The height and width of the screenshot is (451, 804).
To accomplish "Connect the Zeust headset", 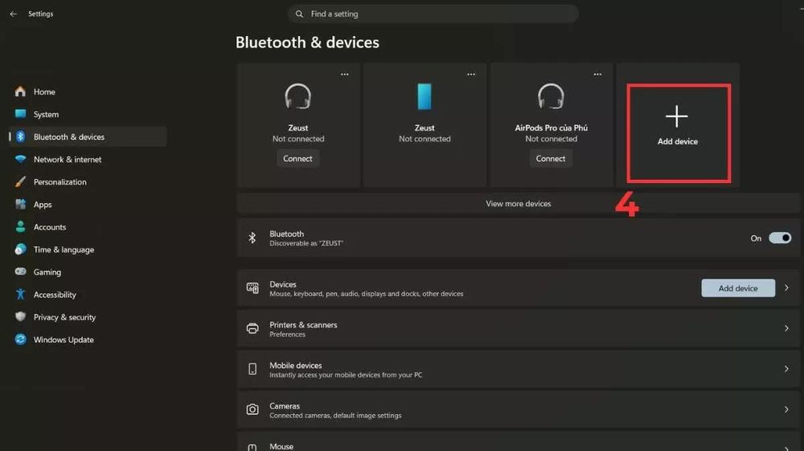I will pos(297,159).
